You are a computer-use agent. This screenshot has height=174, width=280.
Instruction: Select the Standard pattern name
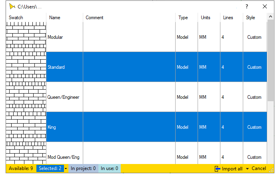click(x=56, y=67)
